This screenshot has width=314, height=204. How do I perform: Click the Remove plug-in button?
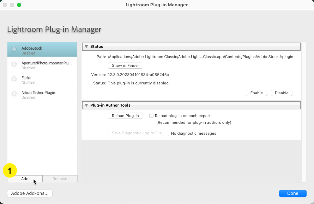click(x=60, y=179)
